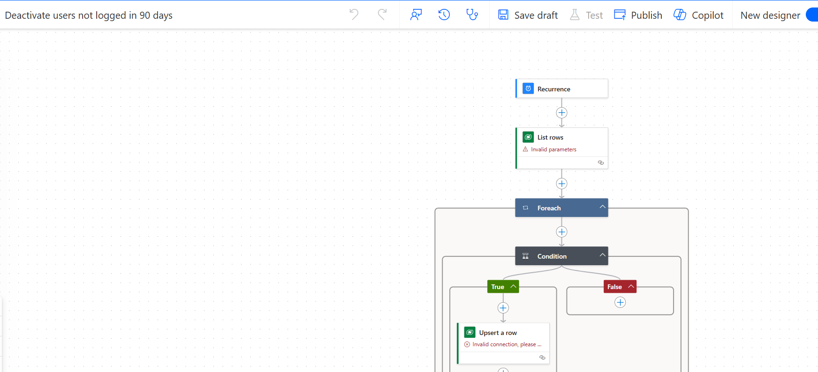Click the Redo arrow icon
The image size is (818, 372).
382,15
